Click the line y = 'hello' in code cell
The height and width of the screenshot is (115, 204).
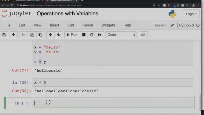click(x=47, y=52)
